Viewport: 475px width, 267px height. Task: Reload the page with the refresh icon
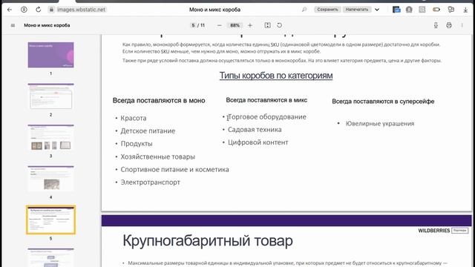(x=38, y=10)
